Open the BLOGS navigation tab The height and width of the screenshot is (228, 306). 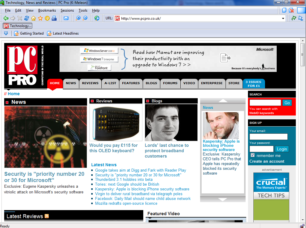(151, 83)
